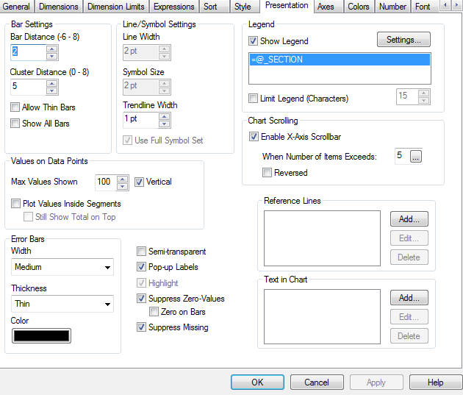Screen dimensions: 463x395
Task: Add a new Reference Line
Action: [x=409, y=219]
